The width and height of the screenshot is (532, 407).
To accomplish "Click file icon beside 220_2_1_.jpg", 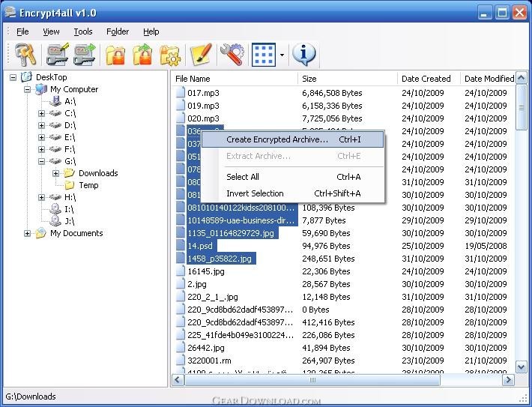I will tap(181, 297).
